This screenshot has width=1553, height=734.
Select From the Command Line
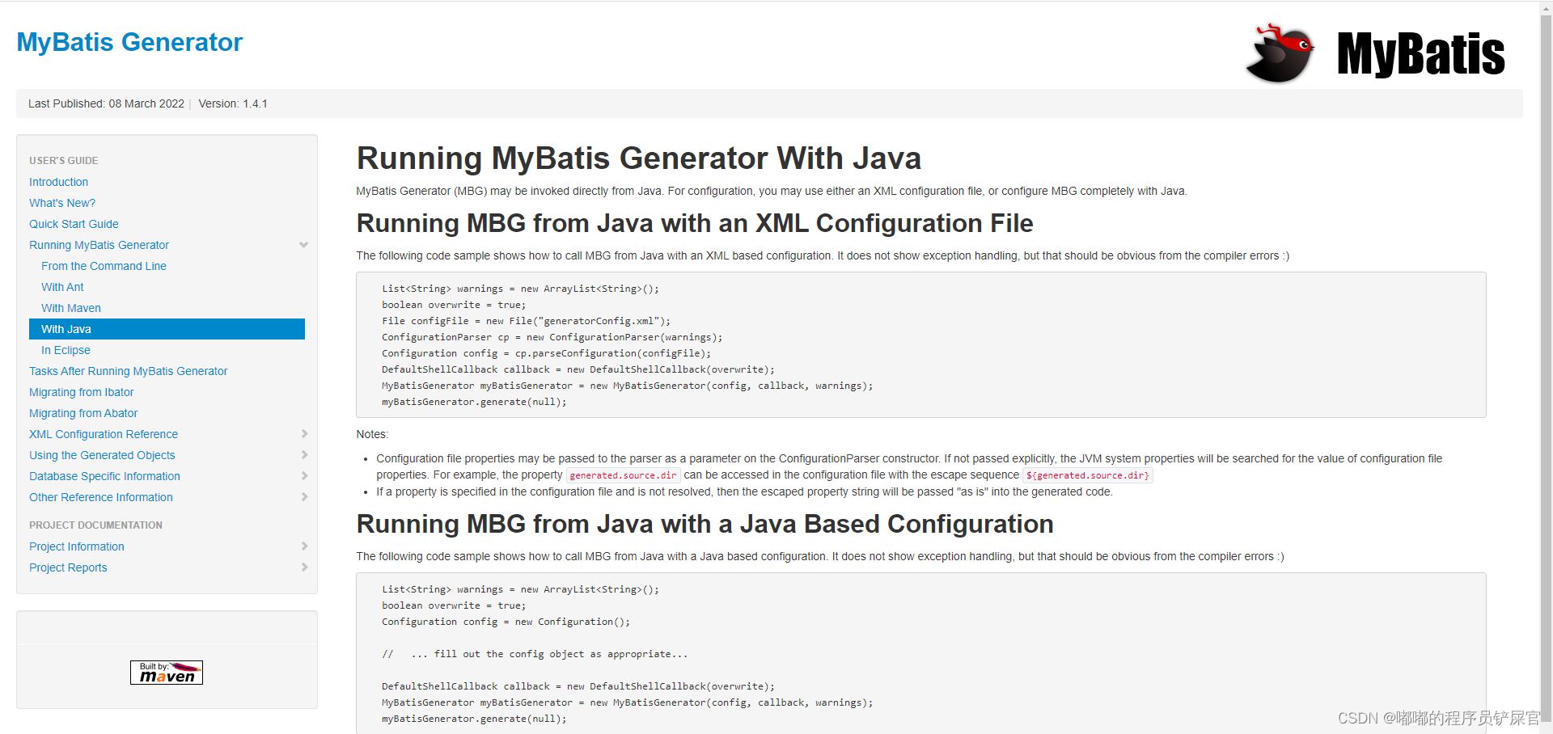coord(104,266)
